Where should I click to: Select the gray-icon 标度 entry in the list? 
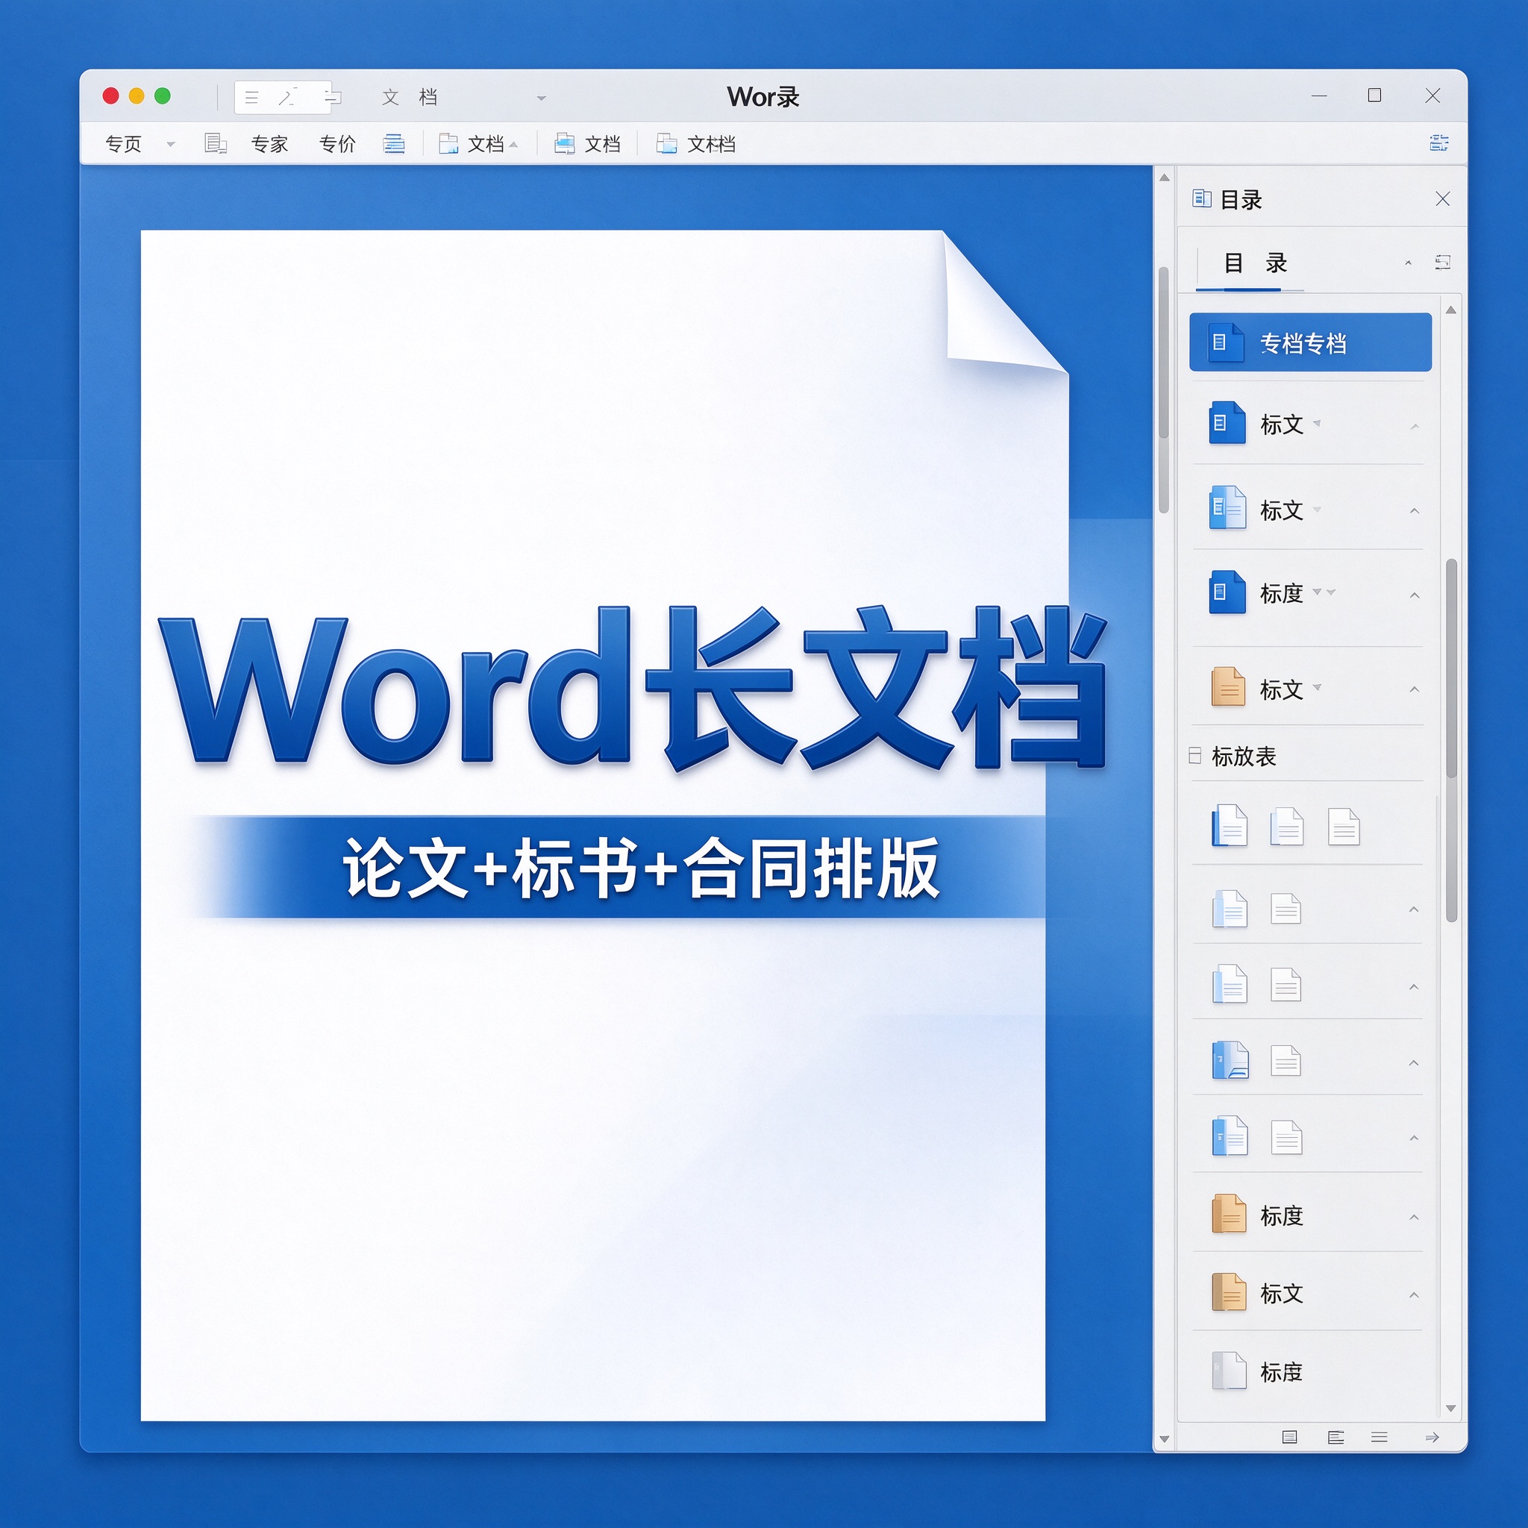[1307, 1372]
